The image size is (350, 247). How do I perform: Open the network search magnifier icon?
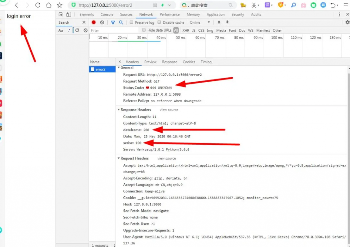click(x=121, y=22)
